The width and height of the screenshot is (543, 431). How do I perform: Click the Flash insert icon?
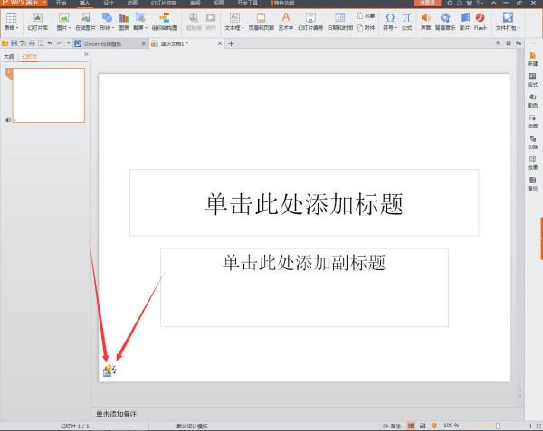pyautogui.click(x=480, y=19)
